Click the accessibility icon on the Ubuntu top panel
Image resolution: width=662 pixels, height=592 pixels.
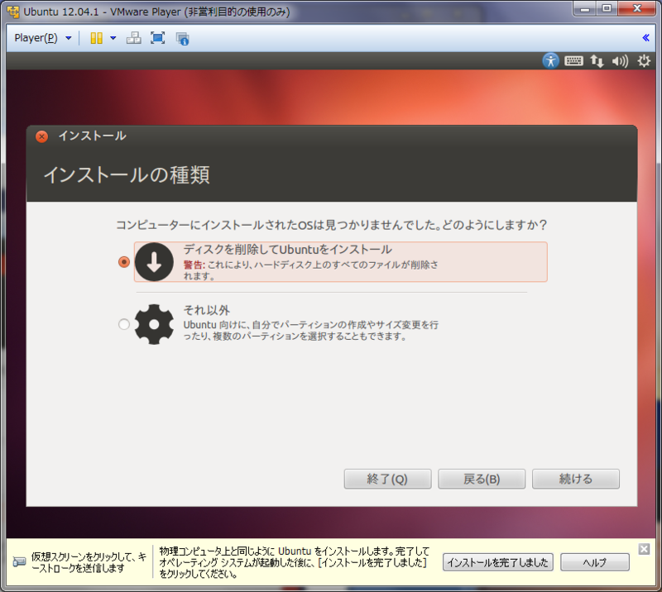click(x=551, y=60)
